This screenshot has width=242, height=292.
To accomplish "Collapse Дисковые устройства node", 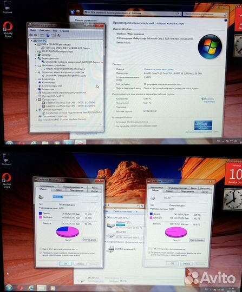I will (x=36, y=65).
